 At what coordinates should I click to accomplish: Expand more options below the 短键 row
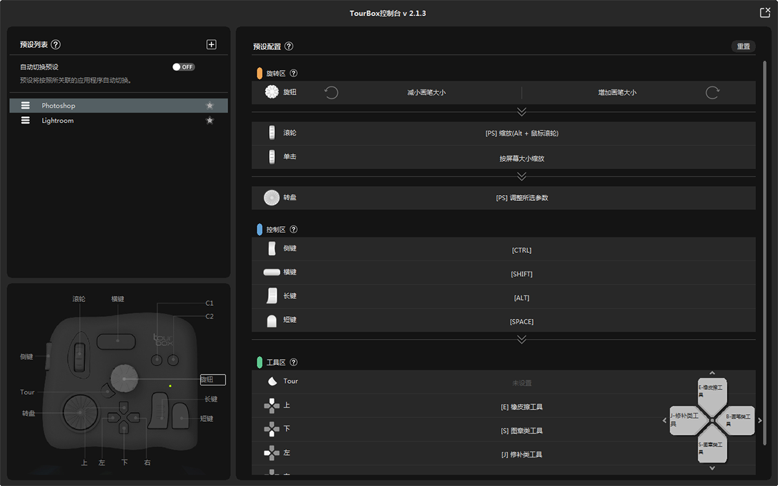coord(522,340)
